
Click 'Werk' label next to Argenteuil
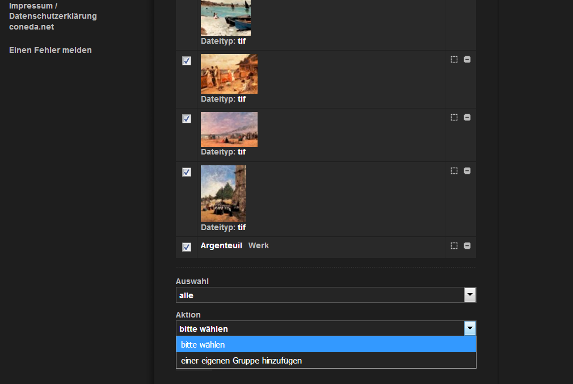[x=258, y=245]
